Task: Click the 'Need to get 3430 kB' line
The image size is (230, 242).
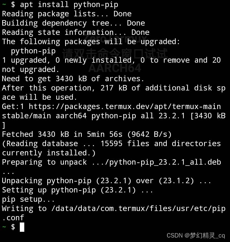Action: click(73, 79)
